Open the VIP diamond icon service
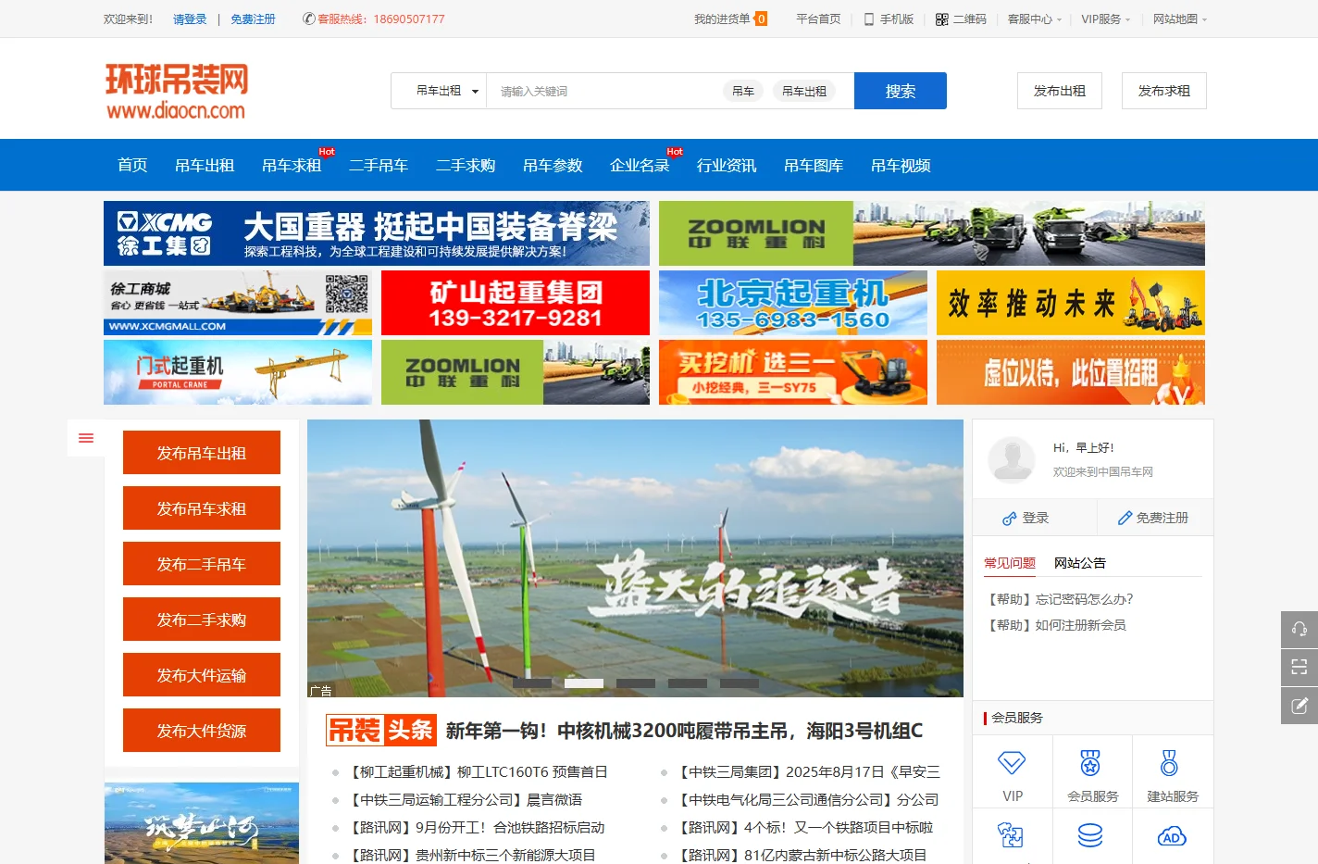The height and width of the screenshot is (864, 1318). tap(1012, 764)
